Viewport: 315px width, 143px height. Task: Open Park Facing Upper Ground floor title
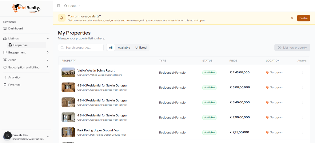pos(98,130)
